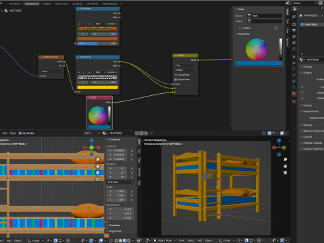Toggle Use Nodes checkbox
Screen dimensions: 324x243
coord(20,133)
